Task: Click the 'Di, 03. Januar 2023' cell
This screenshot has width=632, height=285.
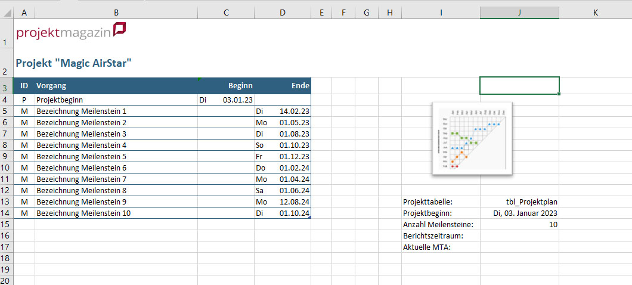Action: (x=519, y=213)
